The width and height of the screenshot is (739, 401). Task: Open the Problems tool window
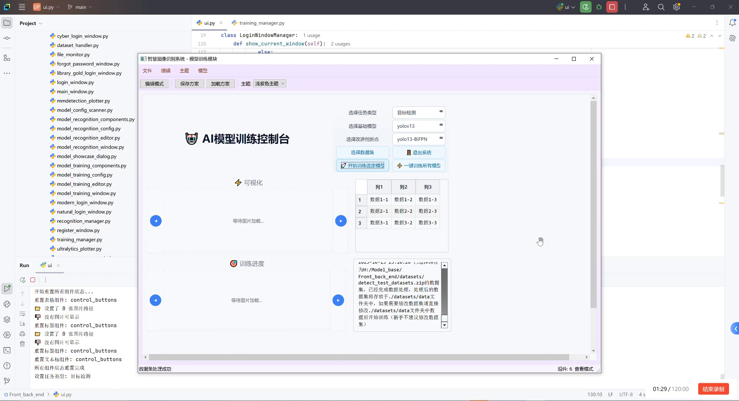(x=7, y=366)
